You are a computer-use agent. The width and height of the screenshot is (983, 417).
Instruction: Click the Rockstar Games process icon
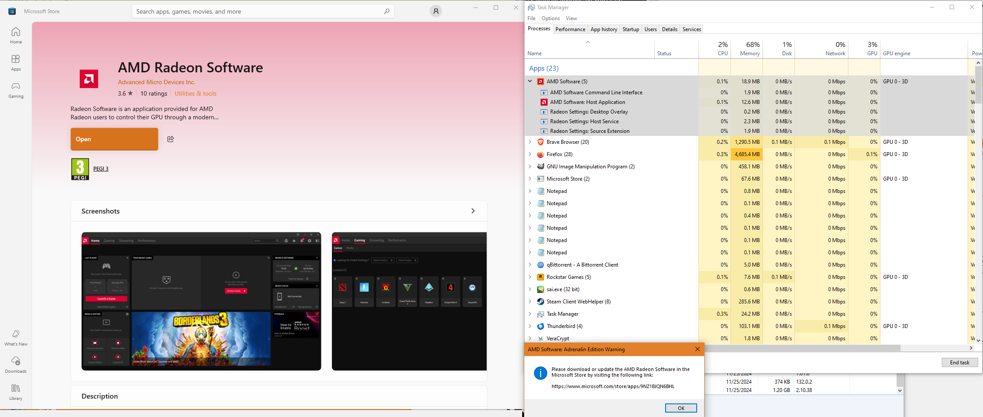541,277
